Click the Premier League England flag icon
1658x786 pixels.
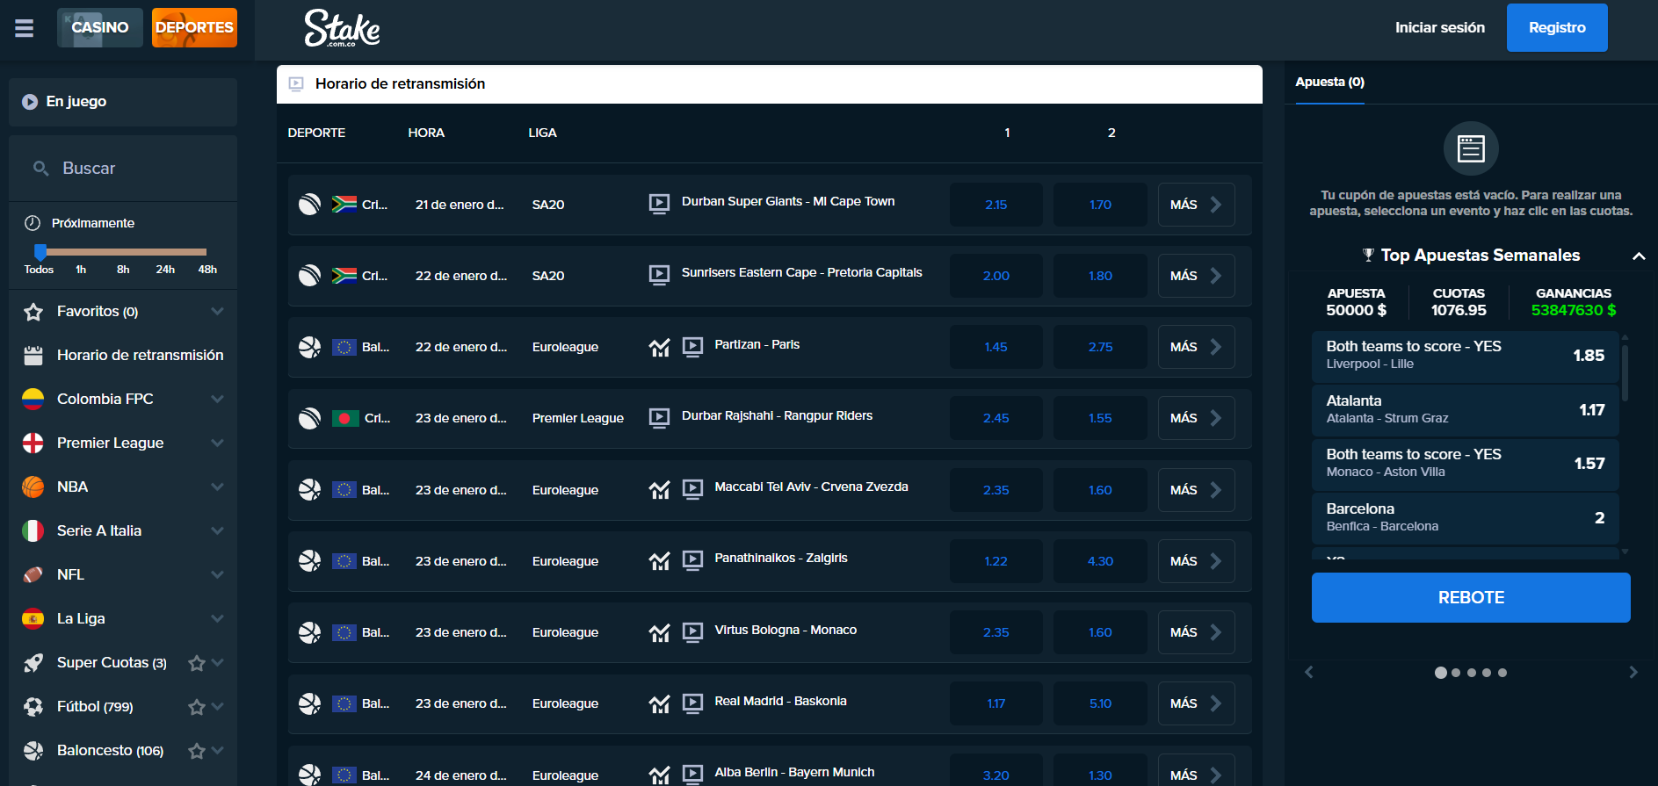(x=33, y=443)
